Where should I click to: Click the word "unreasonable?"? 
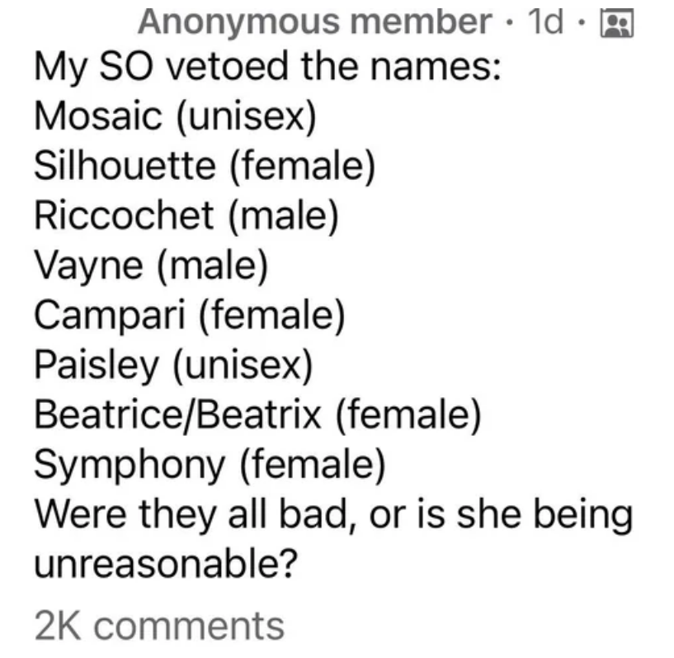166,564
